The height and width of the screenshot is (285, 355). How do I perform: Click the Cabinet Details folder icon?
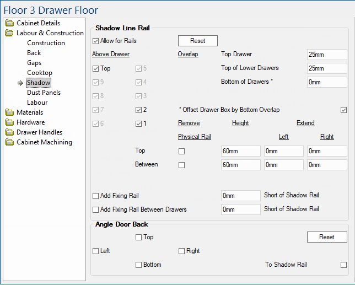(10, 23)
